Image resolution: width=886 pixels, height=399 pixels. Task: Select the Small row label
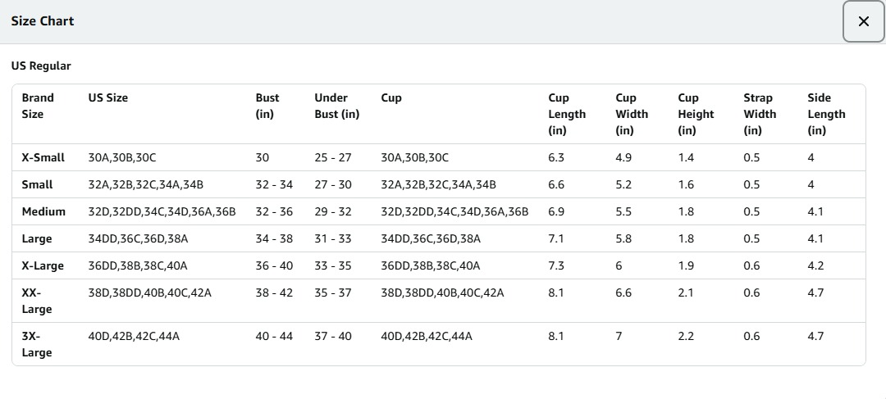[37, 184]
